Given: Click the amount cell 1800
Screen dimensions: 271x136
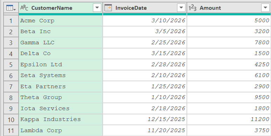Looking at the screenshot, I should [x=229, y=109].
